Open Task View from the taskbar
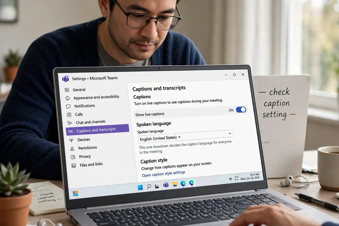Image resolution: width=339 pixels, height=226 pixels. [157, 186]
